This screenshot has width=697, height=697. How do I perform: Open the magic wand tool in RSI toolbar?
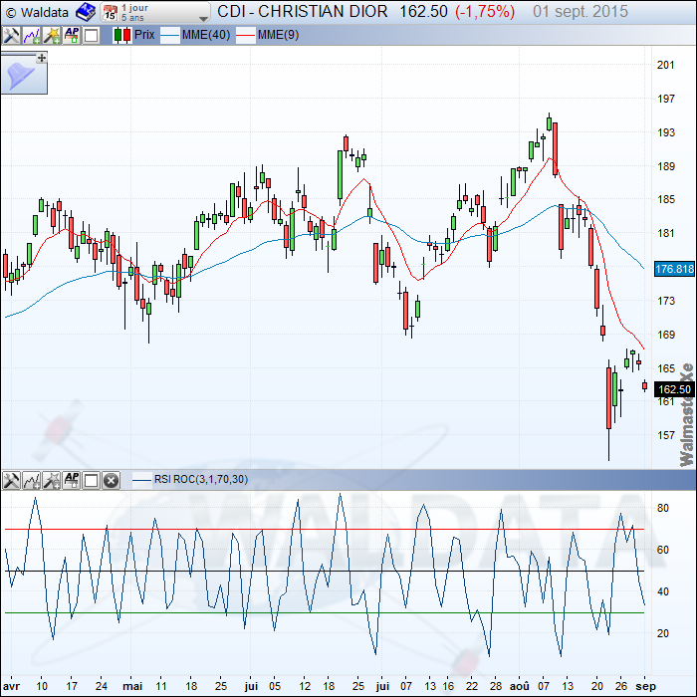click(52, 481)
